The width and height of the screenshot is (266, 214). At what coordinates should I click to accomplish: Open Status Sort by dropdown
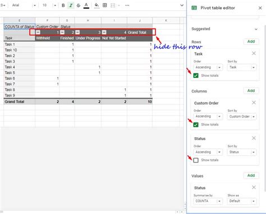pyautogui.click(x=242, y=152)
